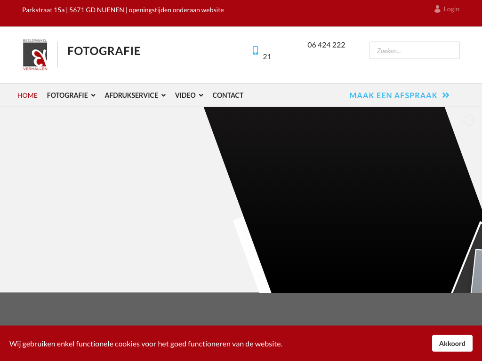The image size is (482, 361).
Task: Open the FOTOGRAFIE menu item in the navigation bar
Action: pyautogui.click(x=67, y=95)
